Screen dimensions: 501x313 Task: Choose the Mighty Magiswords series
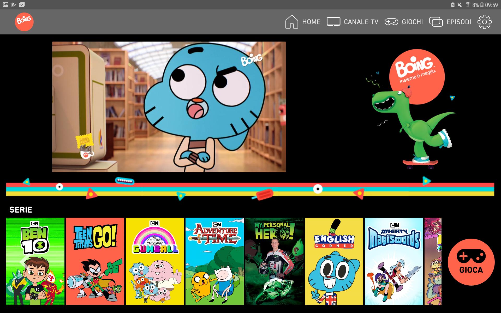394,261
